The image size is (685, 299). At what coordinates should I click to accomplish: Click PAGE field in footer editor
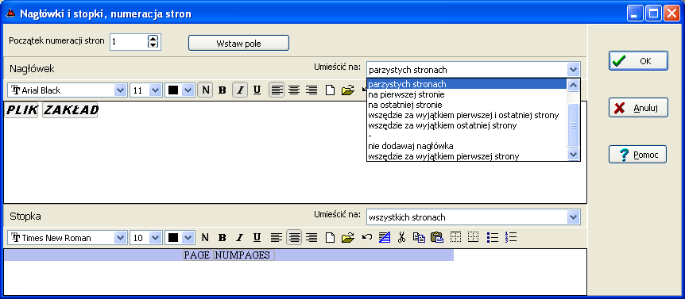click(198, 255)
